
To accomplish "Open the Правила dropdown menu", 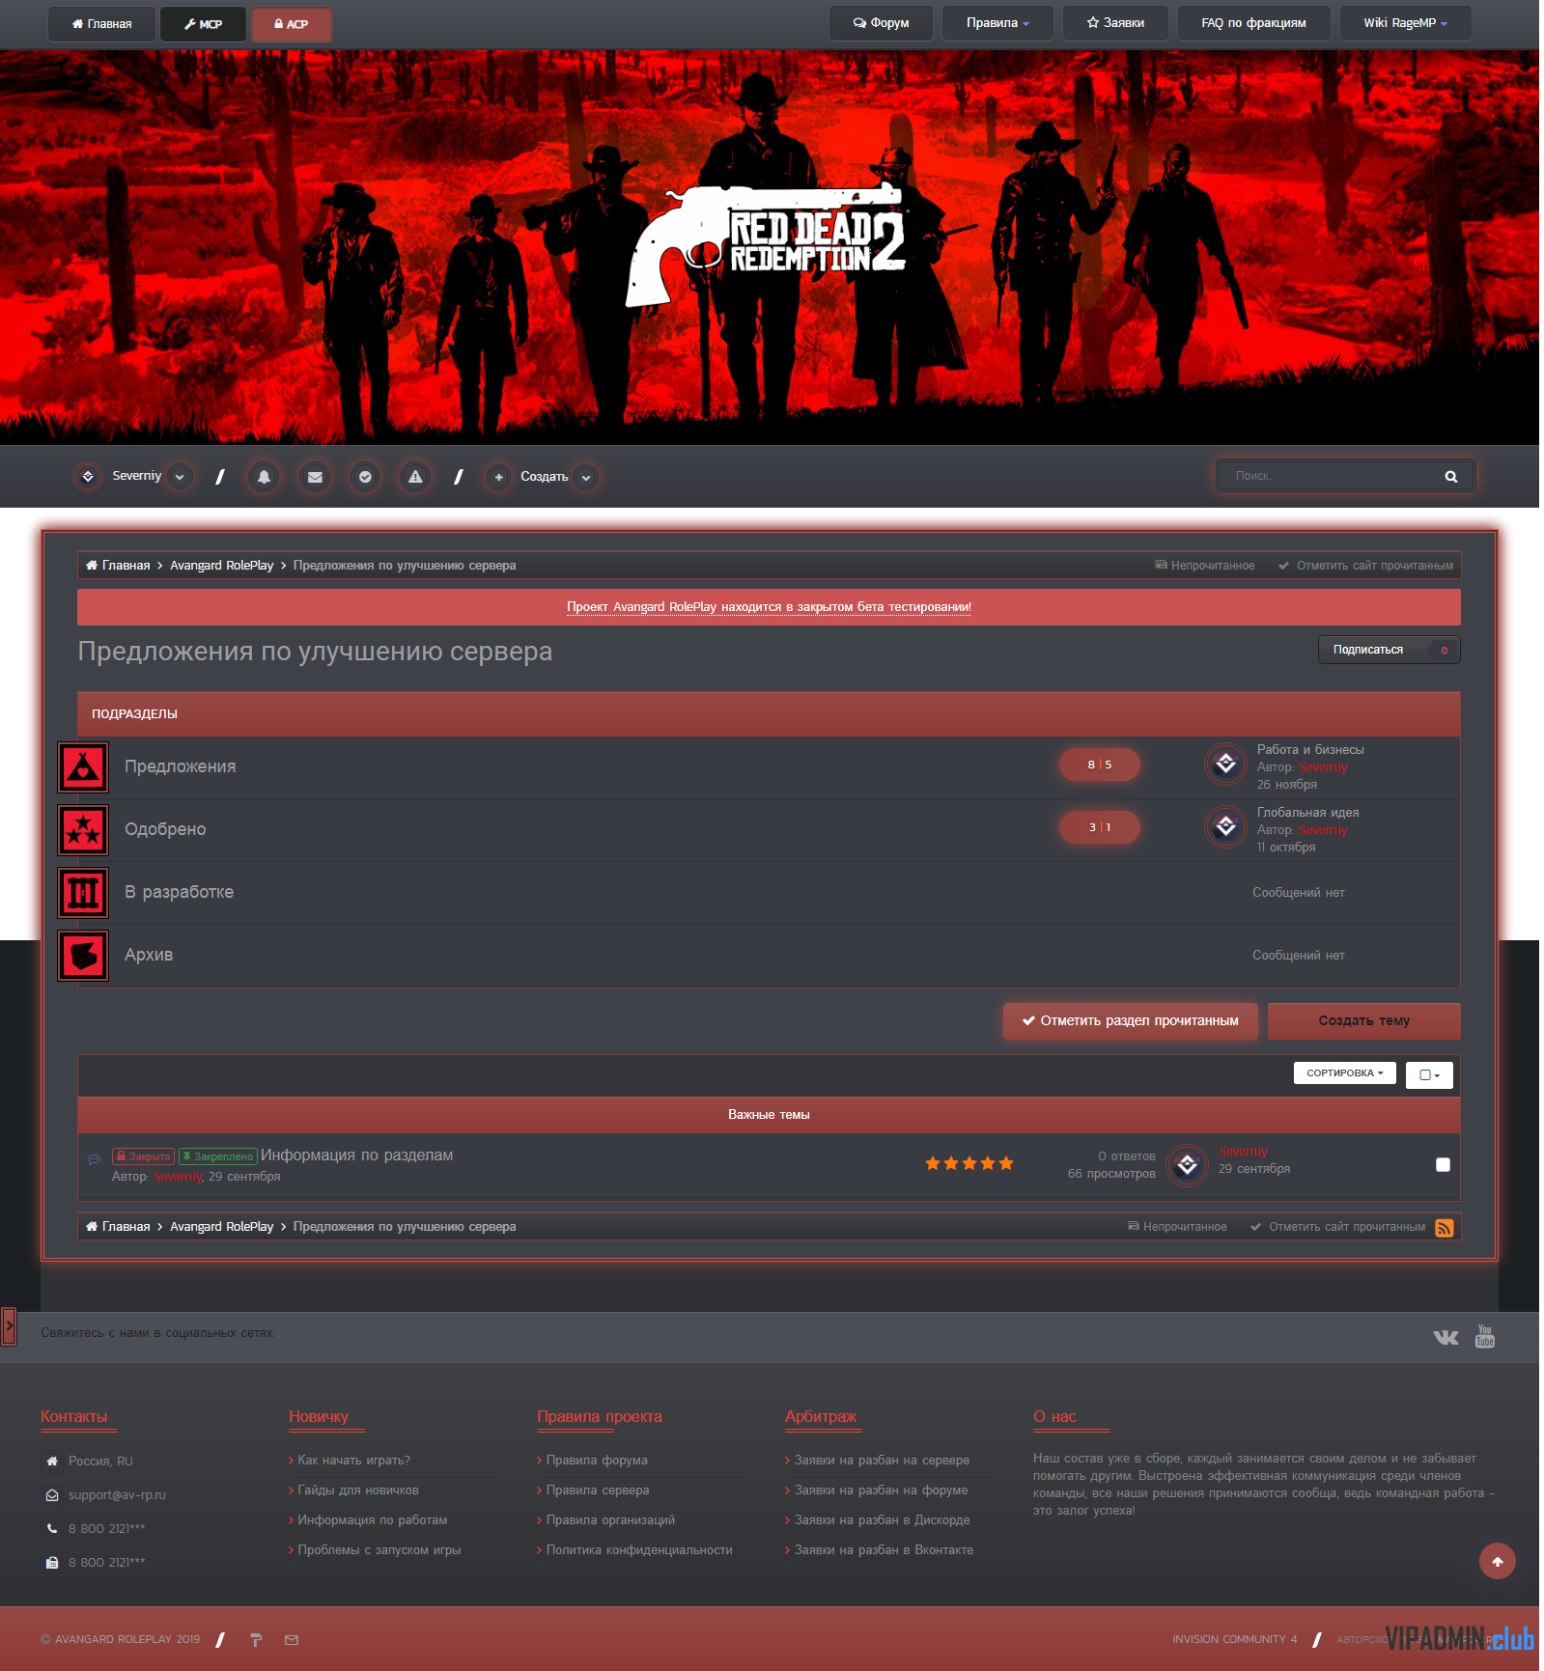I will pos(997,23).
